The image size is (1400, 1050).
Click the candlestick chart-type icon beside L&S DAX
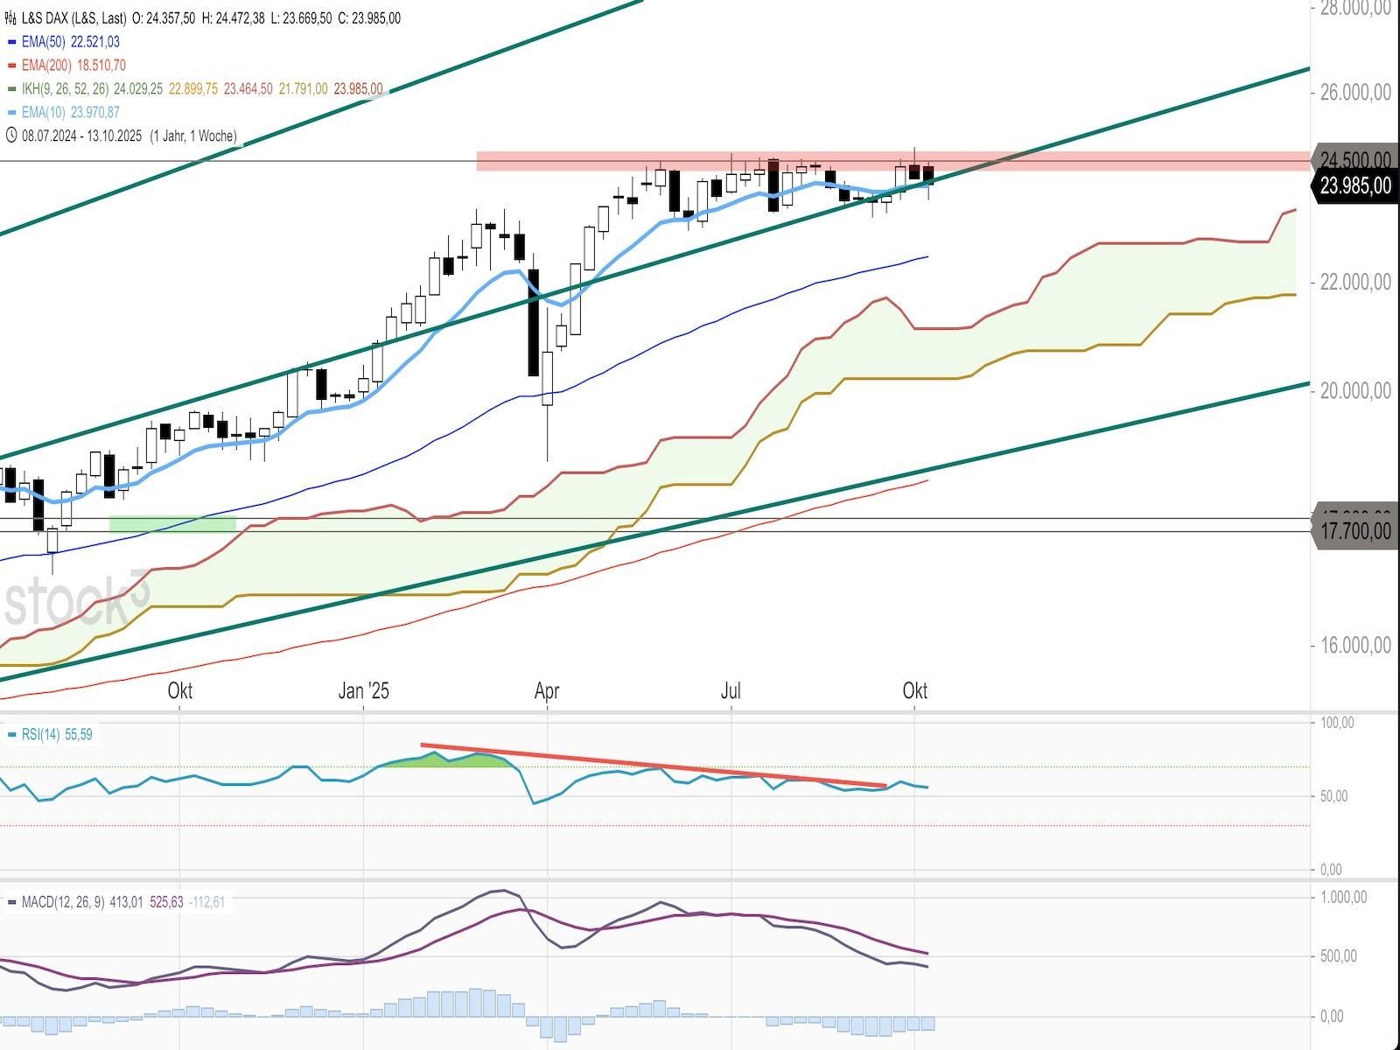coord(11,17)
